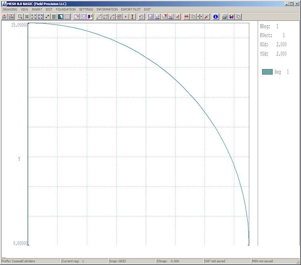301x265 pixels.
Task: Click the Snap: GRID status field
Action: click(118, 261)
